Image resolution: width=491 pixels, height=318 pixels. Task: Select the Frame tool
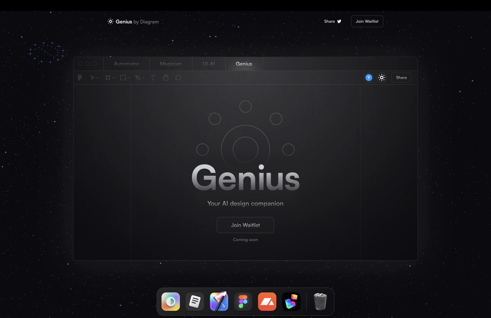[x=108, y=78]
